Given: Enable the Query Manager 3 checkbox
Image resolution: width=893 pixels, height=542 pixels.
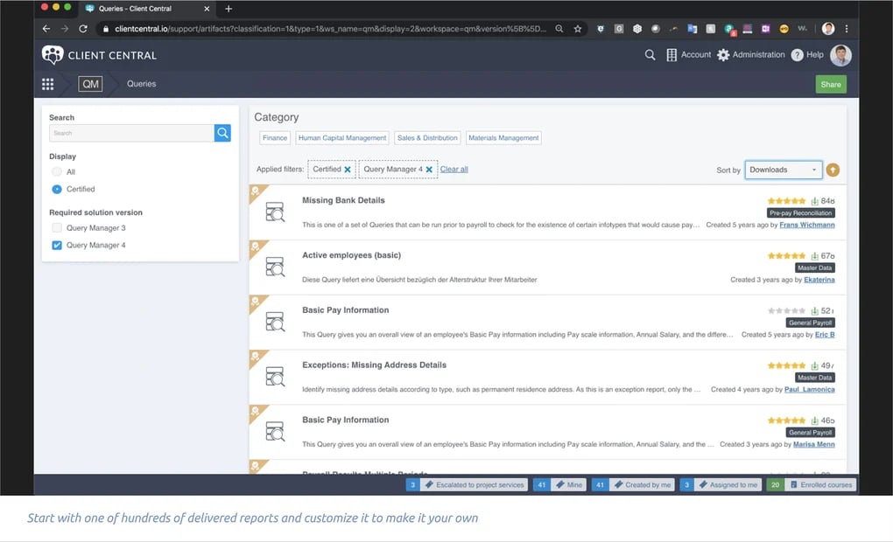Looking at the screenshot, I should click(57, 228).
